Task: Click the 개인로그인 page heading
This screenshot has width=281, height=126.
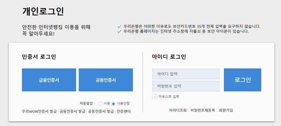Action: (x=43, y=11)
